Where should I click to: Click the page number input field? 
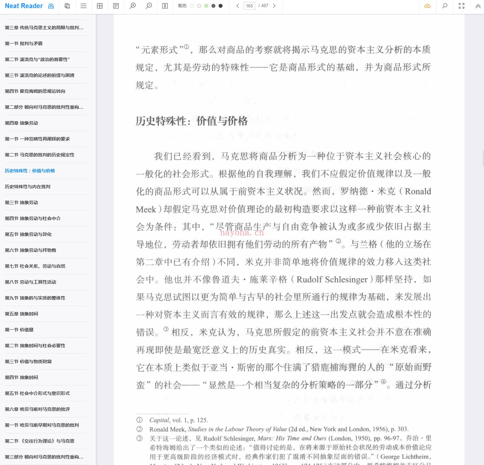click(x=249, y=6)
